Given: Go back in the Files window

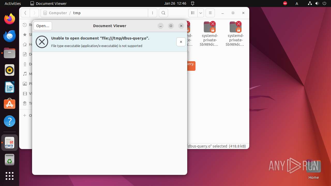Looking at the screenshot, I should 25,13.
